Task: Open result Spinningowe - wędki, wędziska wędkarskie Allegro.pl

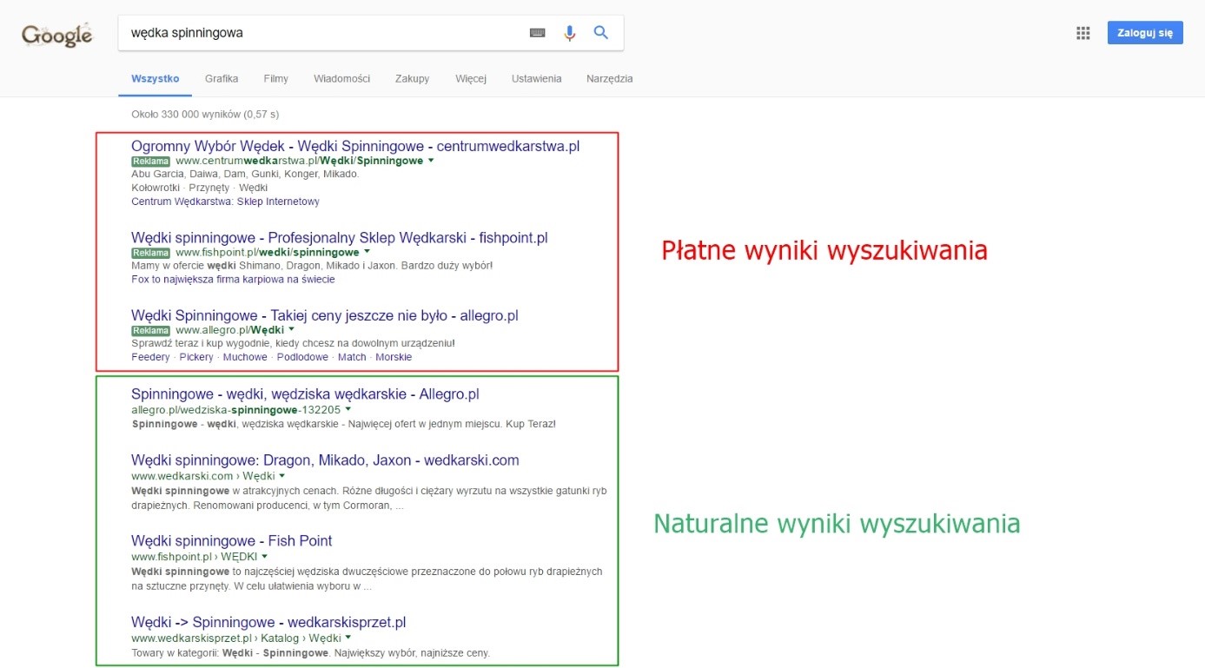Action: click(x=305, y=394)
